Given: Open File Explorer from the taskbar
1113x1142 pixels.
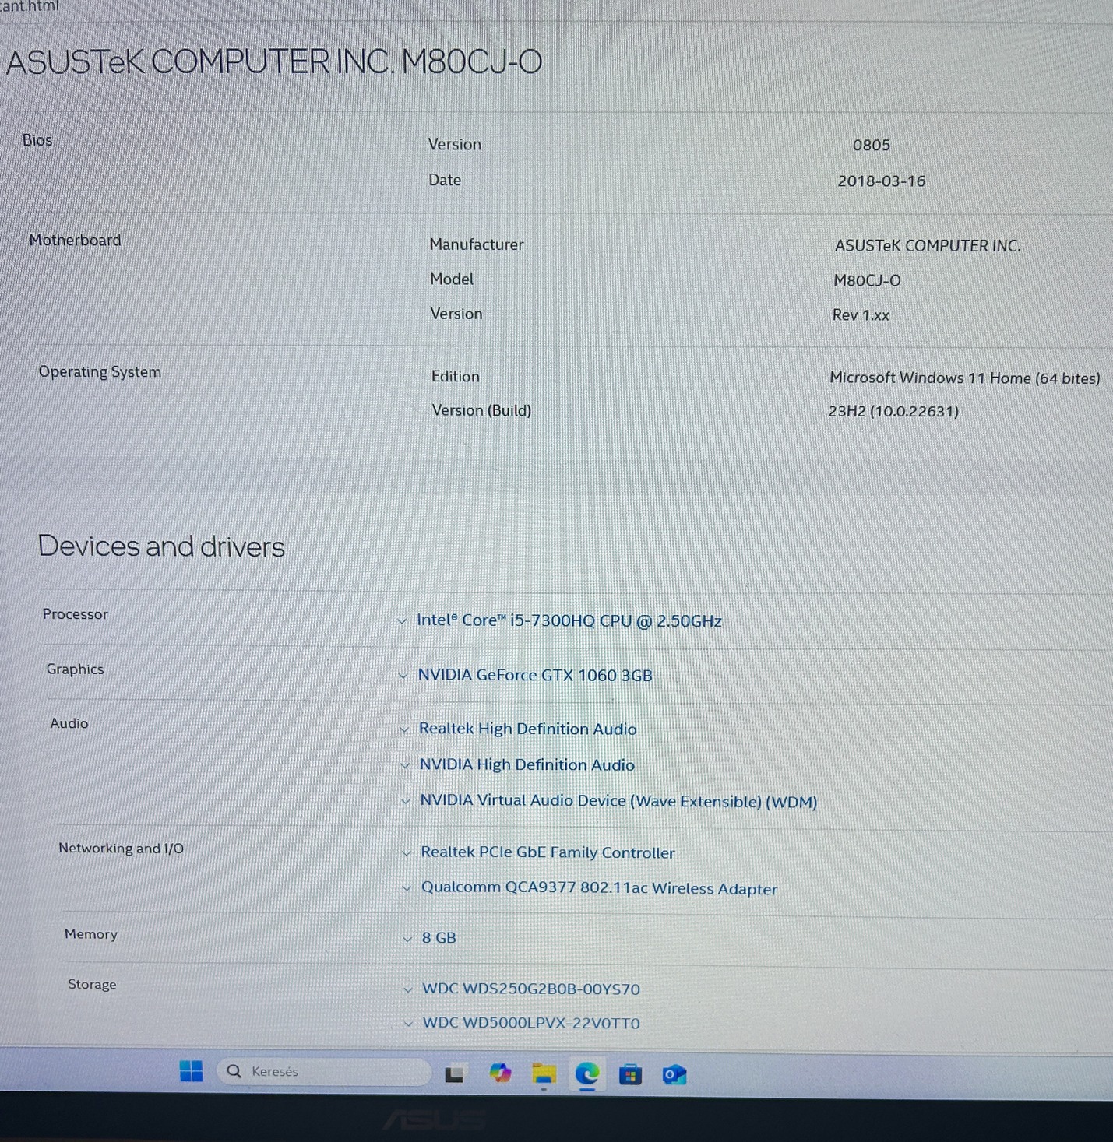Looking at the screenshot, I should coord(544,1074).
